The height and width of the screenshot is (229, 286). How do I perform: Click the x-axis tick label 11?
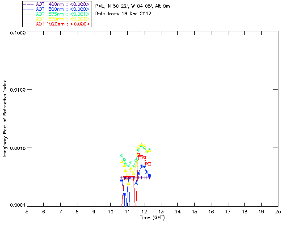127,212
